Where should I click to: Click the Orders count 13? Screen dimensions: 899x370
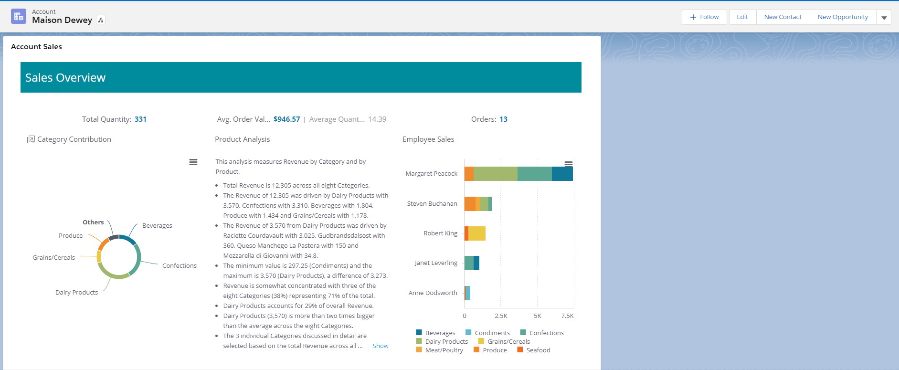tap(504, 119)
